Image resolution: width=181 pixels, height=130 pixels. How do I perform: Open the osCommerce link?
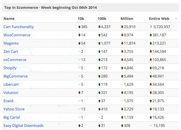[x=15, y=60]
